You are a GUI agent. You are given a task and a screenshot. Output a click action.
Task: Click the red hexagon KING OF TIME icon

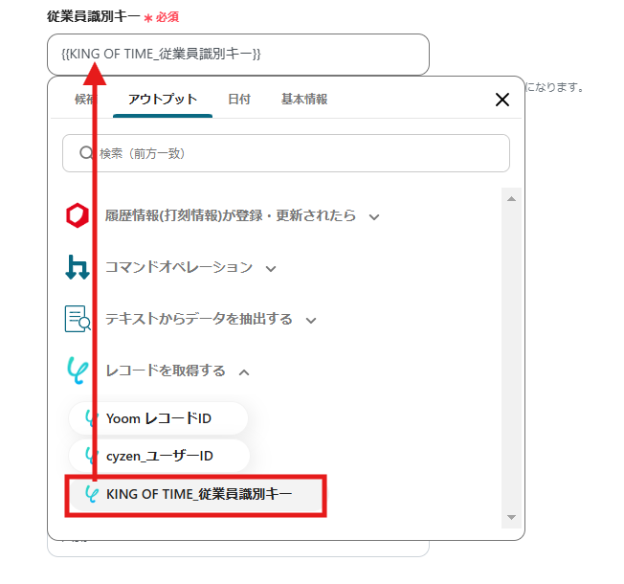point(78,215)
